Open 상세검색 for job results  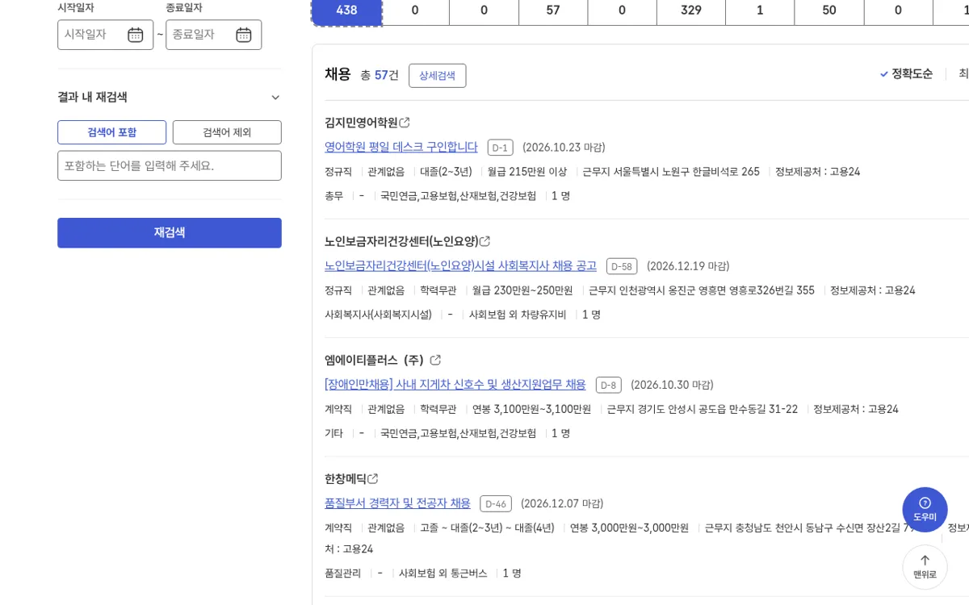pyautogui.click(x=437, y=76)
